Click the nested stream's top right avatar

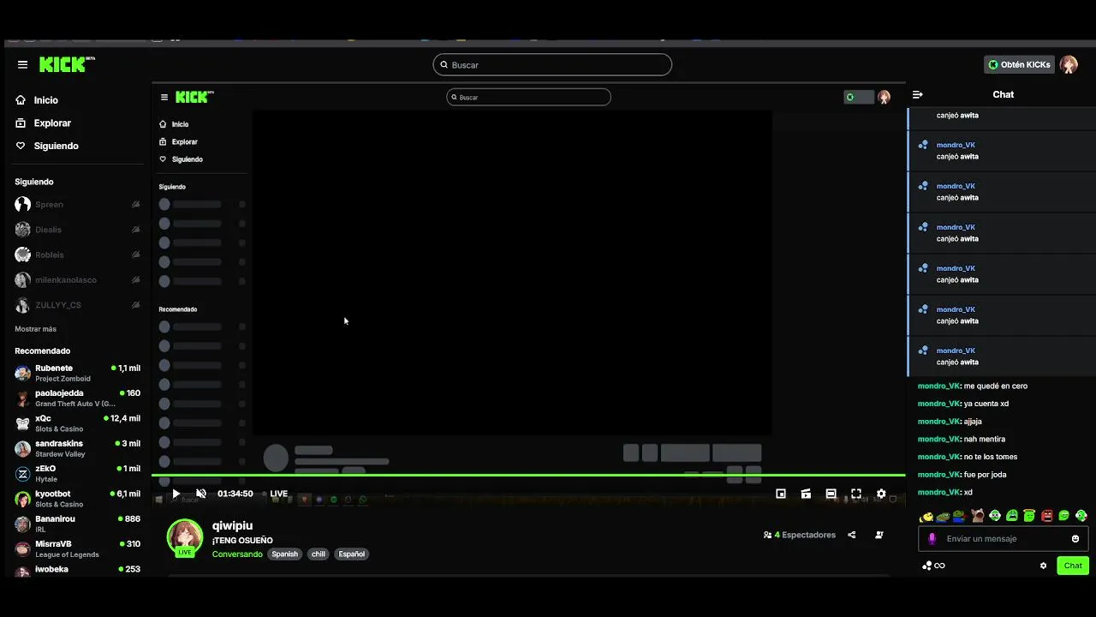pyautogui.click(x=885, y=97)
